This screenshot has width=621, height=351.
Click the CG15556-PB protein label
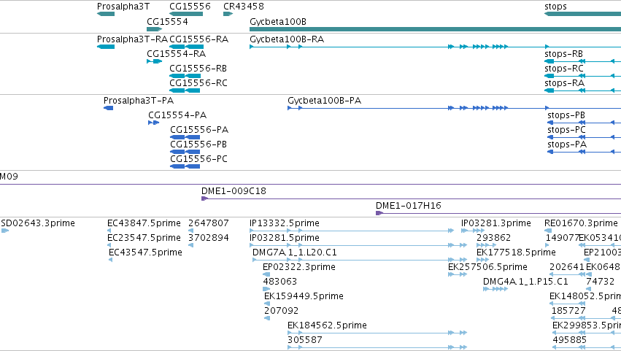198,144
